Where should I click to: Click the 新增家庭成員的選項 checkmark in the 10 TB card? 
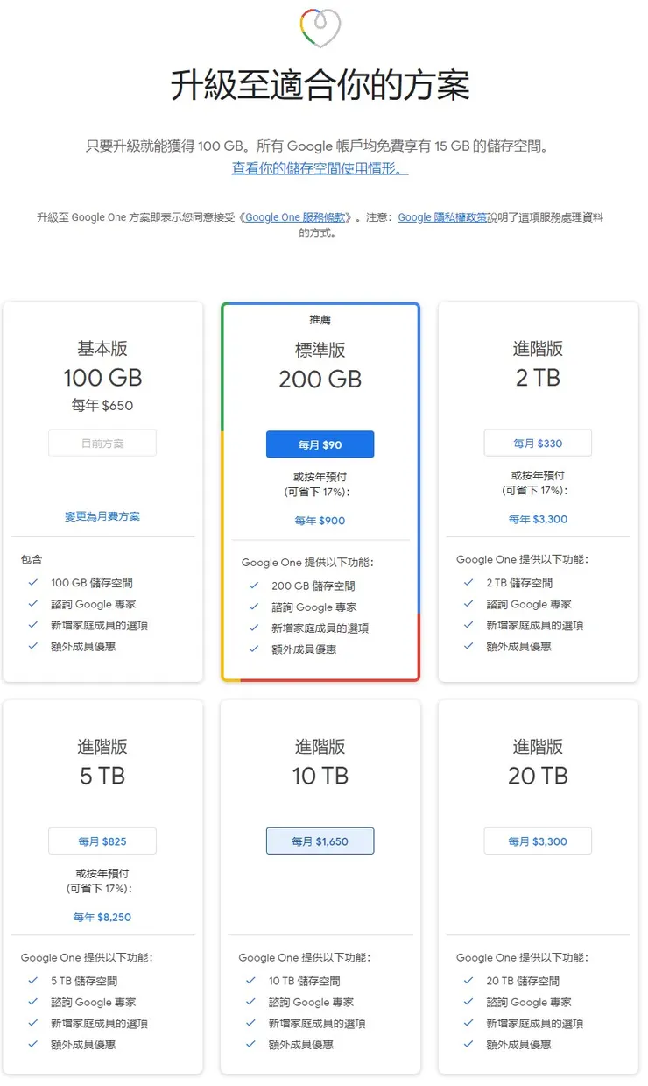(251, 1023)
